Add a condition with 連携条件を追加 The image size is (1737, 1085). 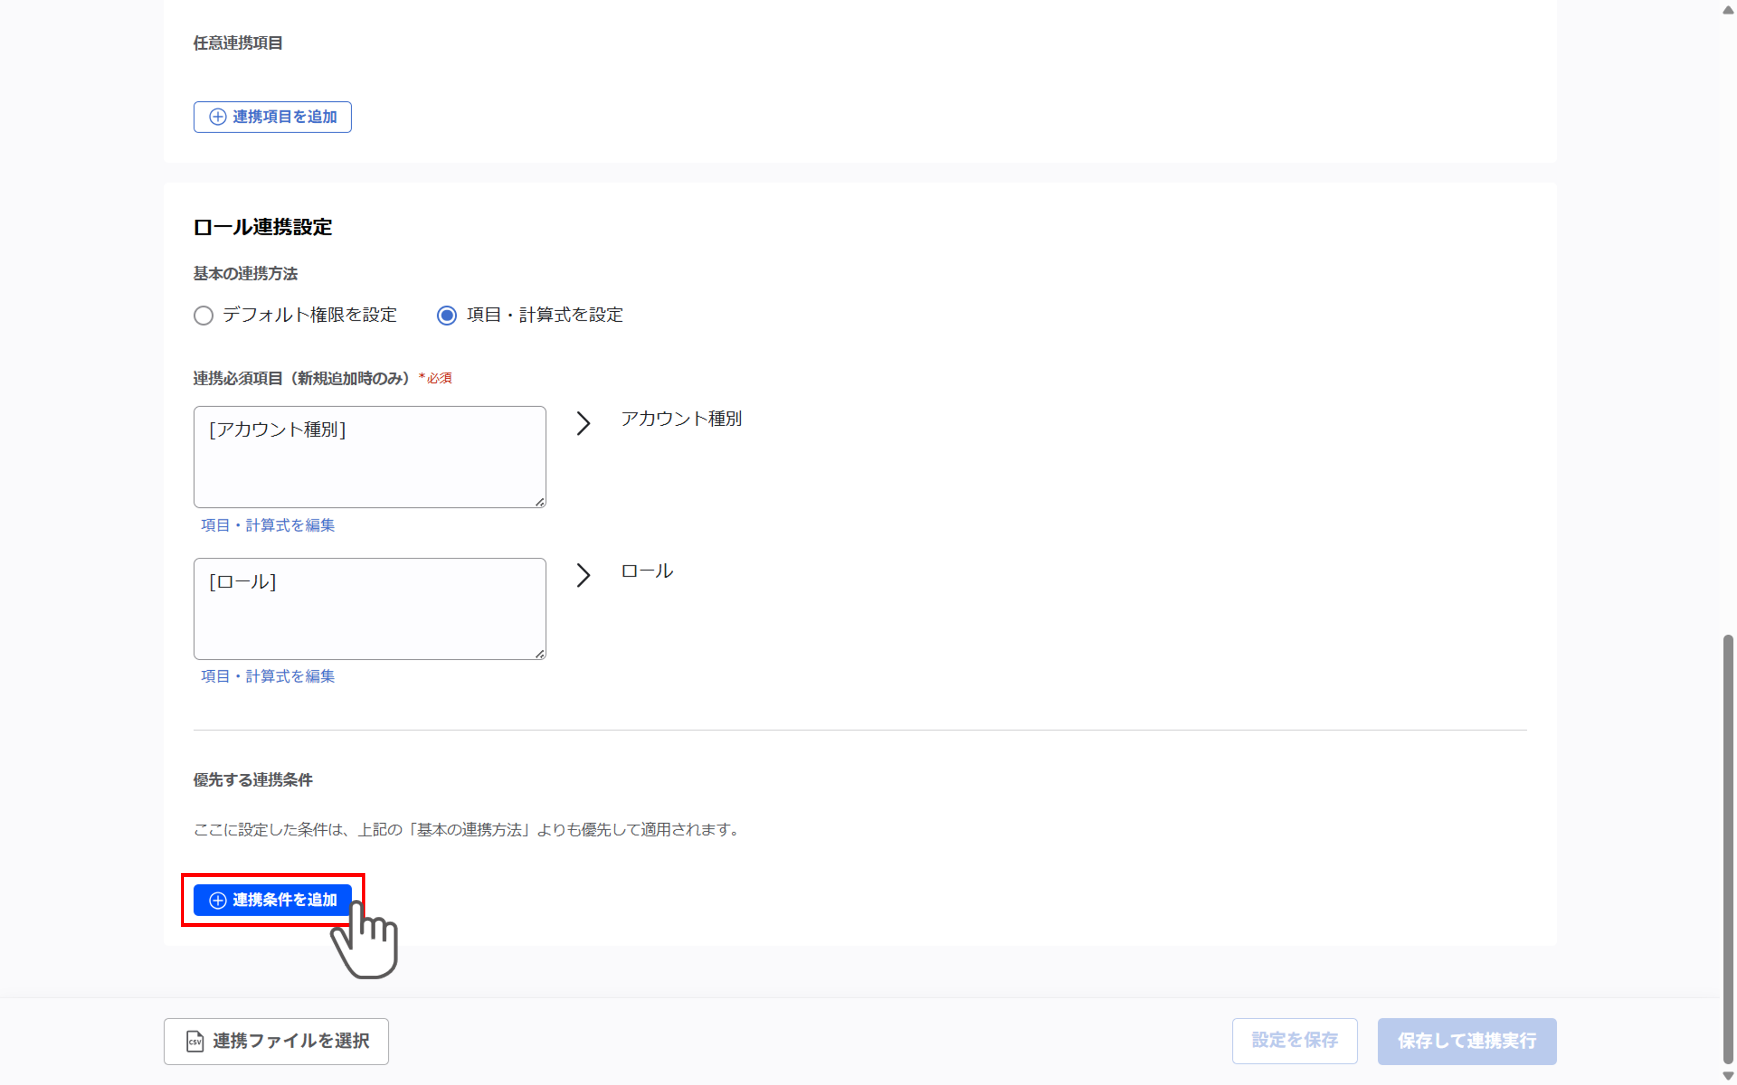(272, 900)
